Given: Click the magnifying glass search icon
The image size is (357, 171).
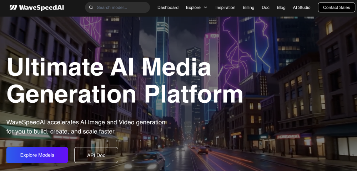Looking at the screenshot, I should coord(91,7).
